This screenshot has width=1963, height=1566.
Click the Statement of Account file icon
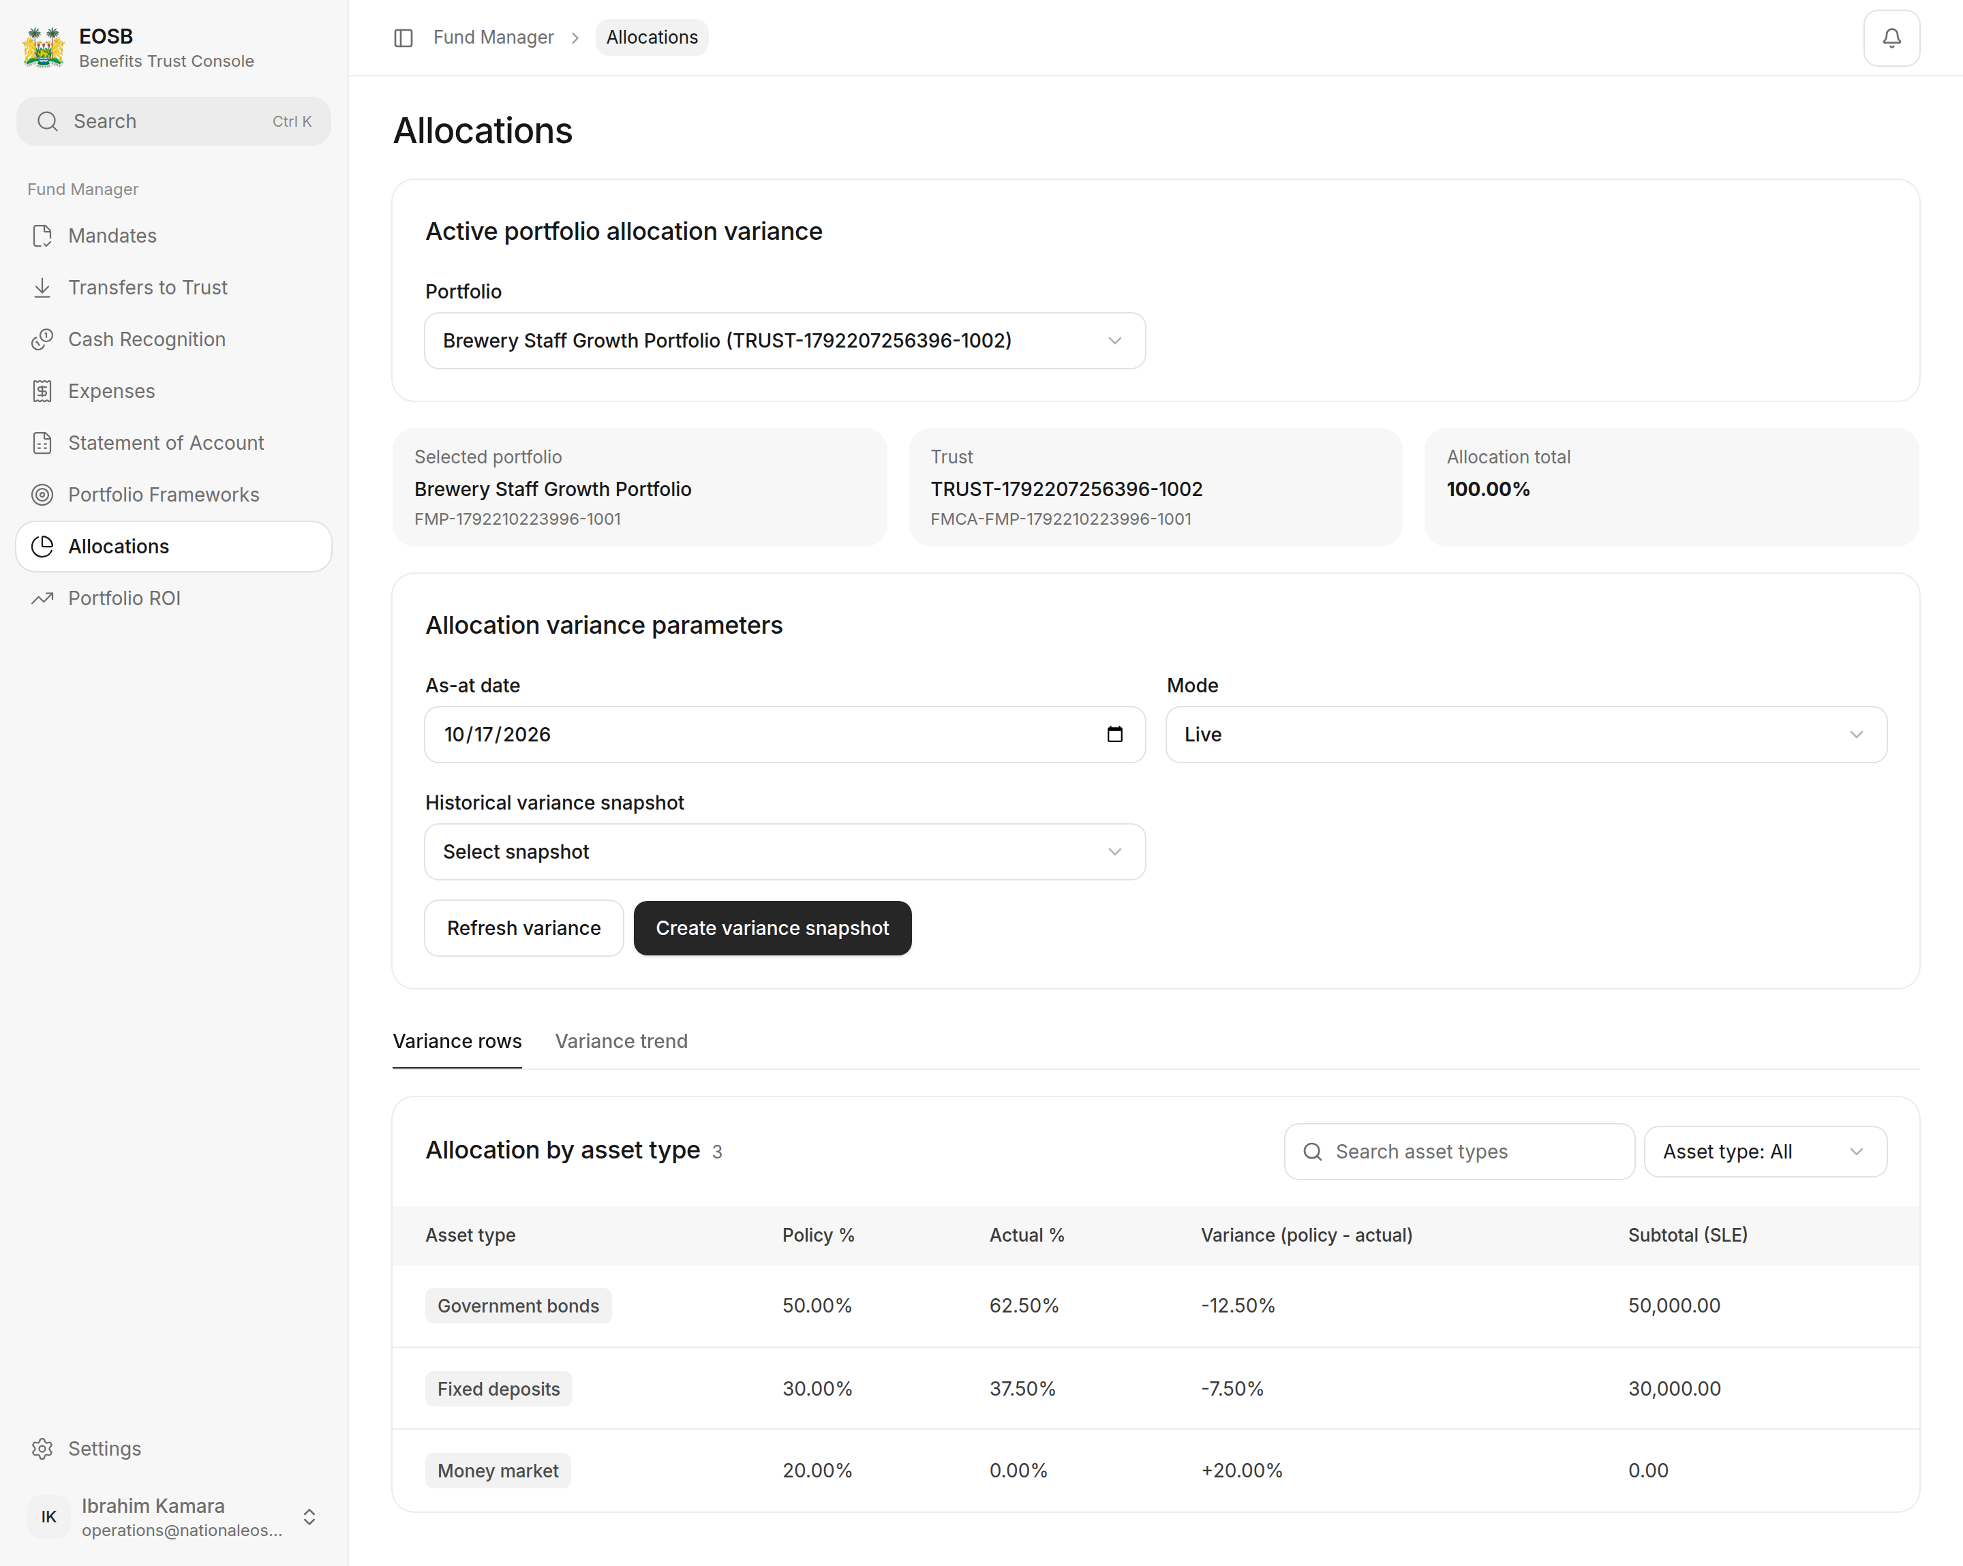tap(42, 444)
